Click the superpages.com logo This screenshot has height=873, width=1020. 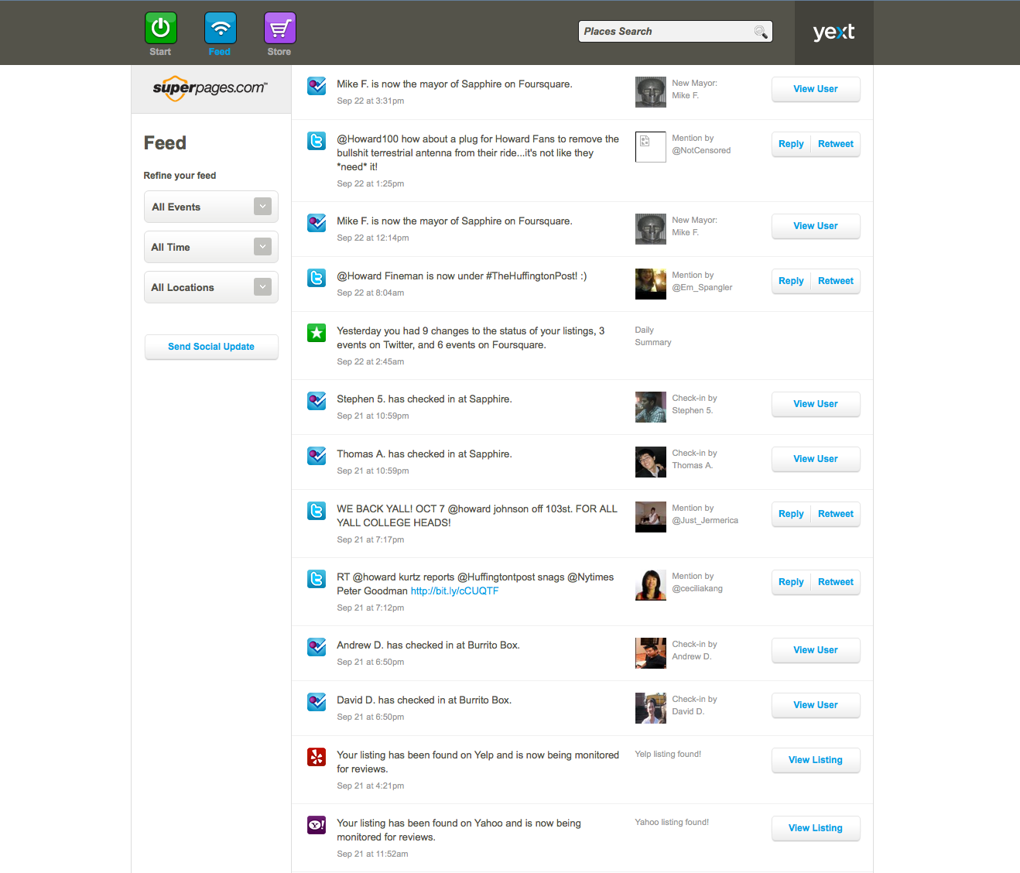click(x=211, y=88)
